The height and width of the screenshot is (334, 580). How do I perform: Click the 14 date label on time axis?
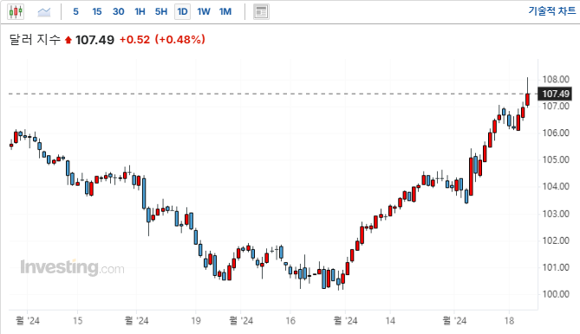(x=390, y=321)
